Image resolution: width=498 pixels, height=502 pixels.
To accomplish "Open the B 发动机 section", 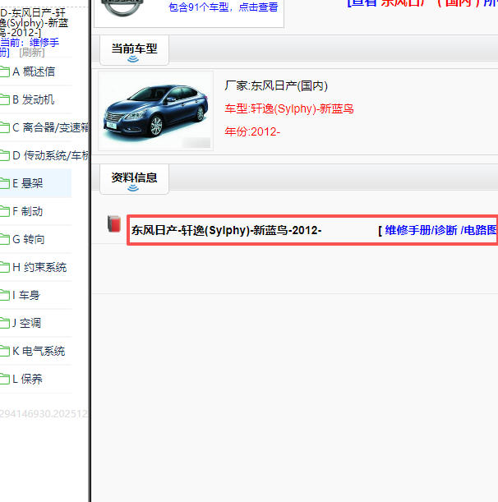I will click(x=34, y=99).
